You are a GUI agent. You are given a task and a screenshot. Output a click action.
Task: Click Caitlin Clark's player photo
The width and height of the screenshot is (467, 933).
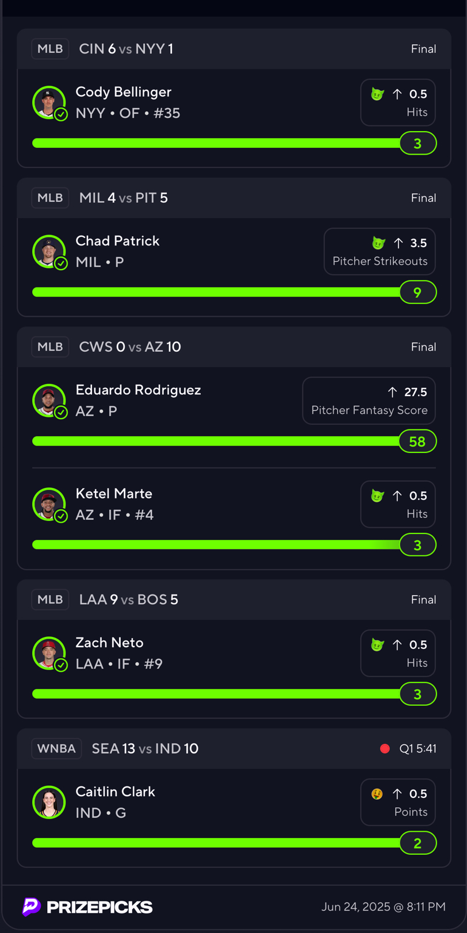(x=49, y=802)
